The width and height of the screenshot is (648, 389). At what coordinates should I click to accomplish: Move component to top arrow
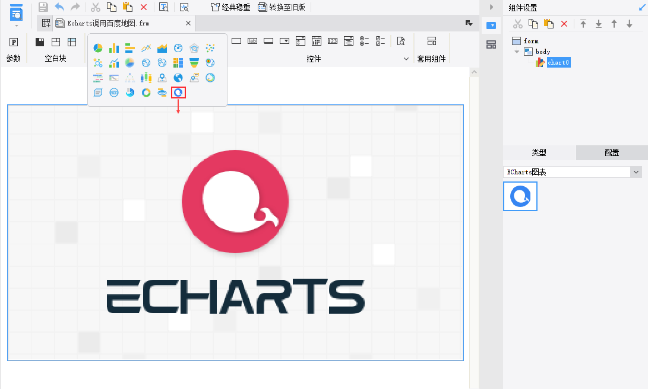(x=583, y=24)
